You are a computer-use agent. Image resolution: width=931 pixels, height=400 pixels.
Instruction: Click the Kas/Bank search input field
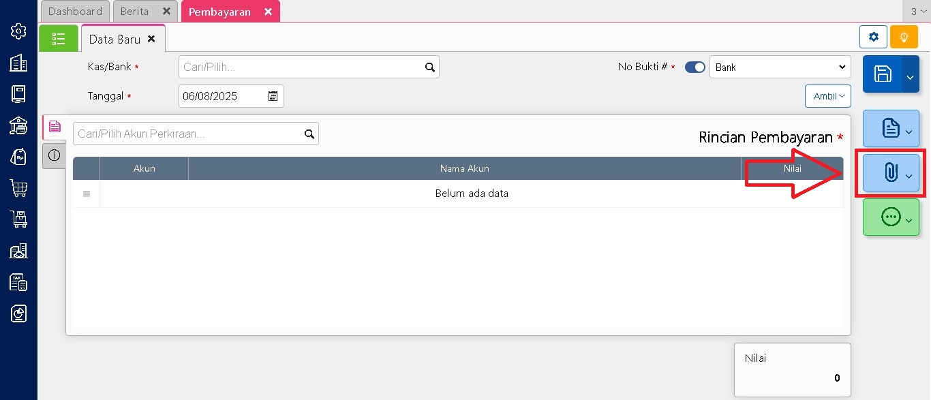301,67
